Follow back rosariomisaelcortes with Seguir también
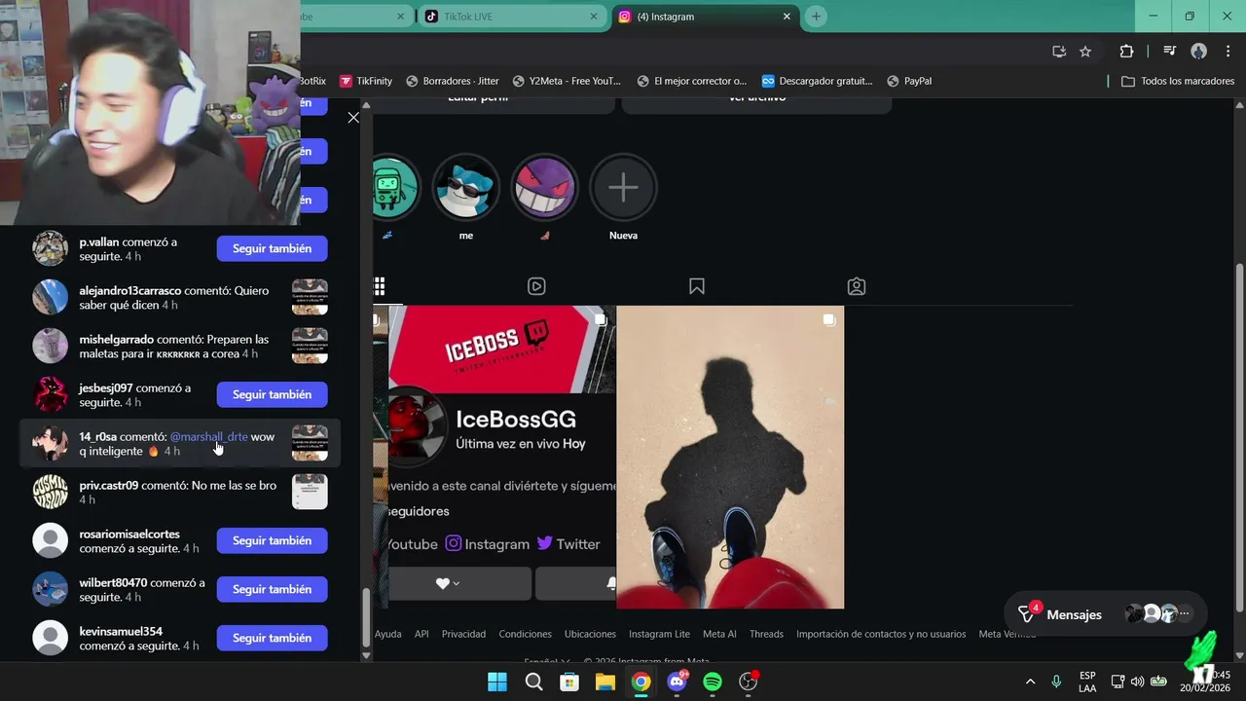This screenshot has width=1246, height=701. point(272,540)
